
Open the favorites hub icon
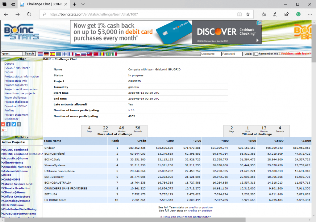264,14
